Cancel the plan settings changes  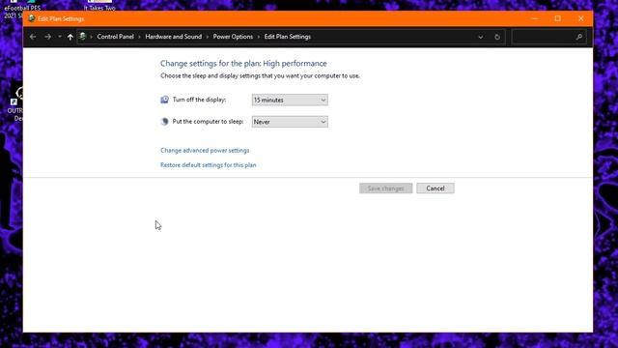[x=435, y=188]
